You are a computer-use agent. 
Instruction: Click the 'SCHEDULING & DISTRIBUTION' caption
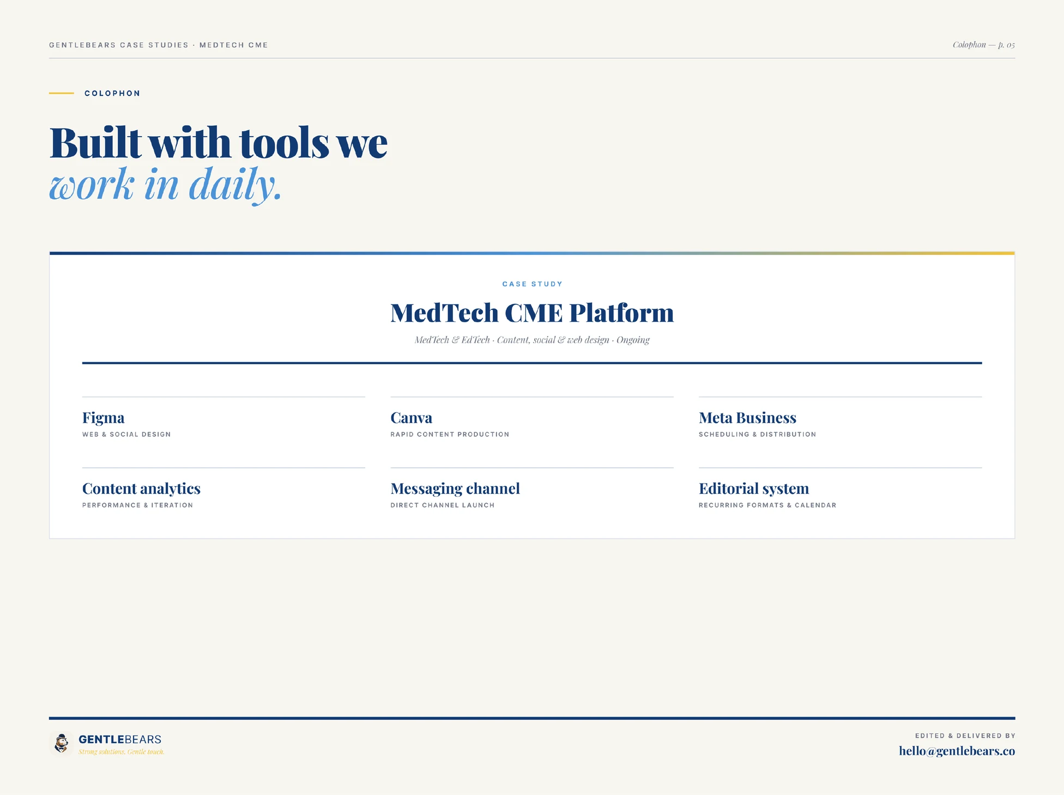click(757, 435)
